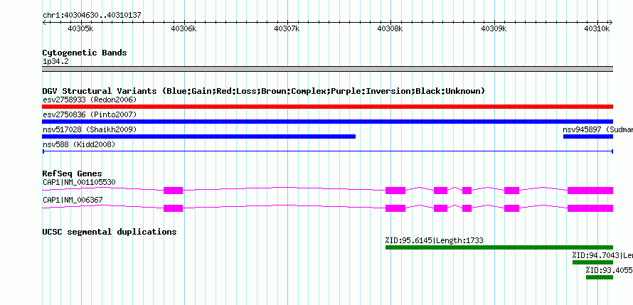This screenshot has width=633, height=305.
Task: Open the esv2750836 (Pinto2007) label
Action: click(90, 114)
